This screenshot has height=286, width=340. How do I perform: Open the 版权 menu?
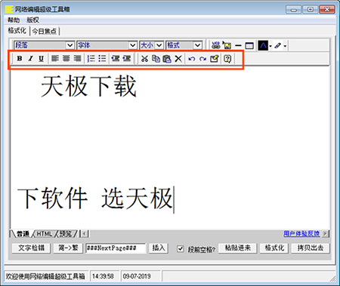(x=32, y=20)
